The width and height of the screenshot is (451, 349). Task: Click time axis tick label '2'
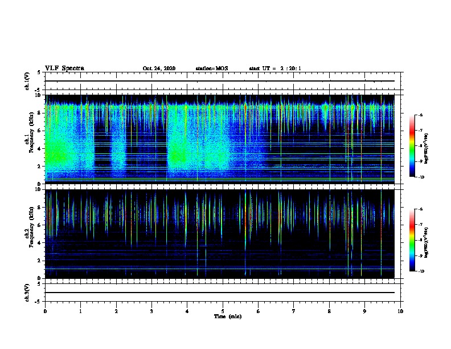point(116,311)
